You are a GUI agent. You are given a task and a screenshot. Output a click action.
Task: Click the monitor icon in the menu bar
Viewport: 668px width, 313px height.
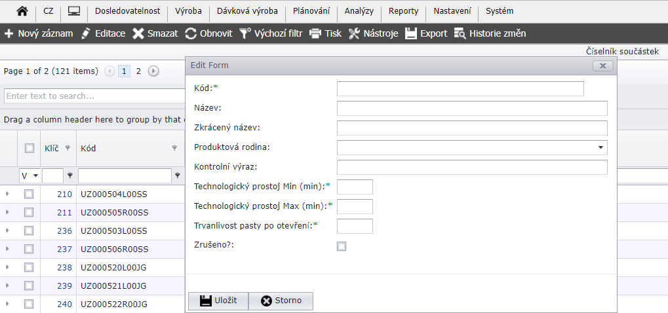pos(74,11)
